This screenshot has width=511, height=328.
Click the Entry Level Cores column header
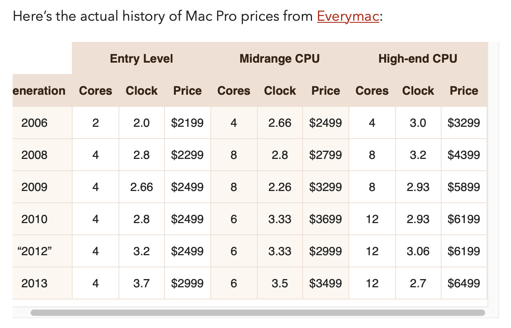point(95,91)
